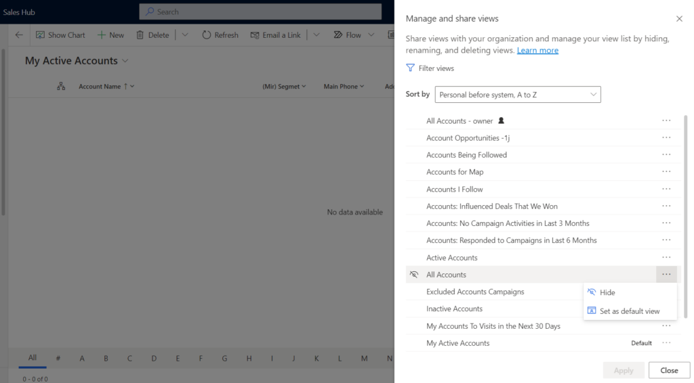Click the views list vertical scrollbar
The width and height of the screenshot is (694, 383).
pos(686,203)
